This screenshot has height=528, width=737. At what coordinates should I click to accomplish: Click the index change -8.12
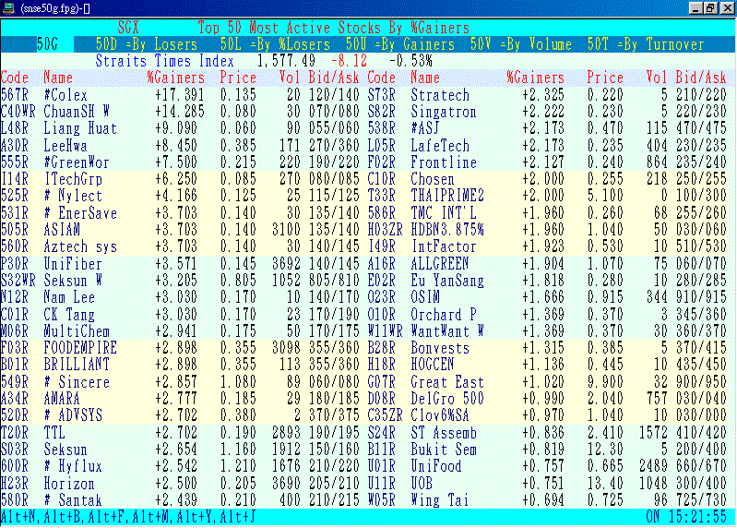[x=350, y=61]
